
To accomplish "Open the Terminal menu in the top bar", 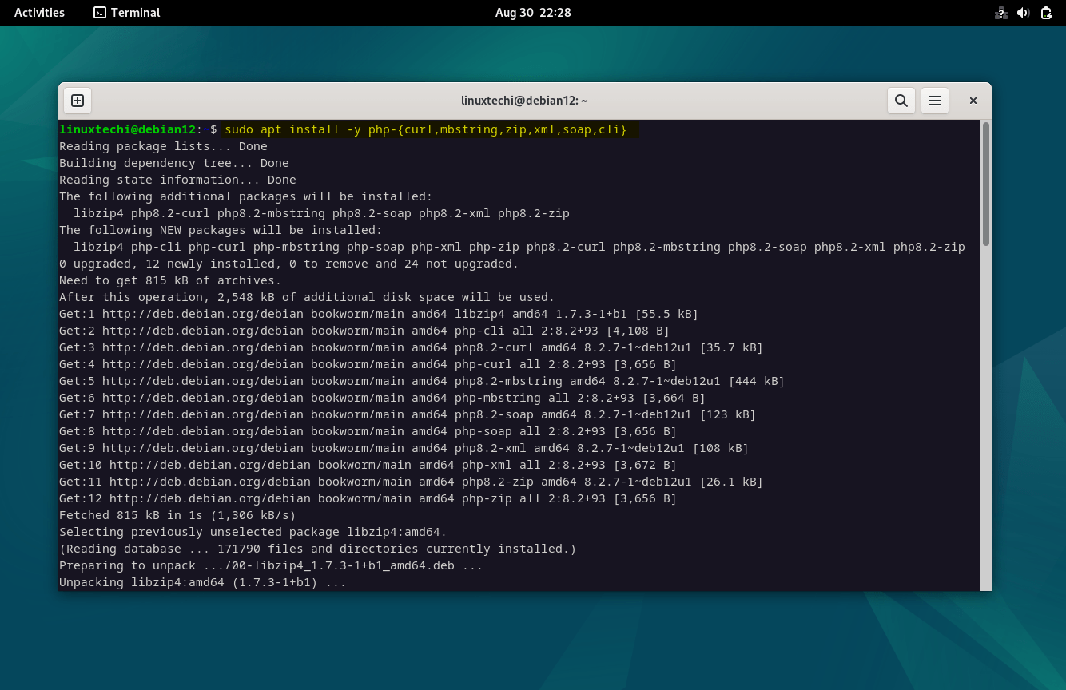I will [x=125, y=12].
